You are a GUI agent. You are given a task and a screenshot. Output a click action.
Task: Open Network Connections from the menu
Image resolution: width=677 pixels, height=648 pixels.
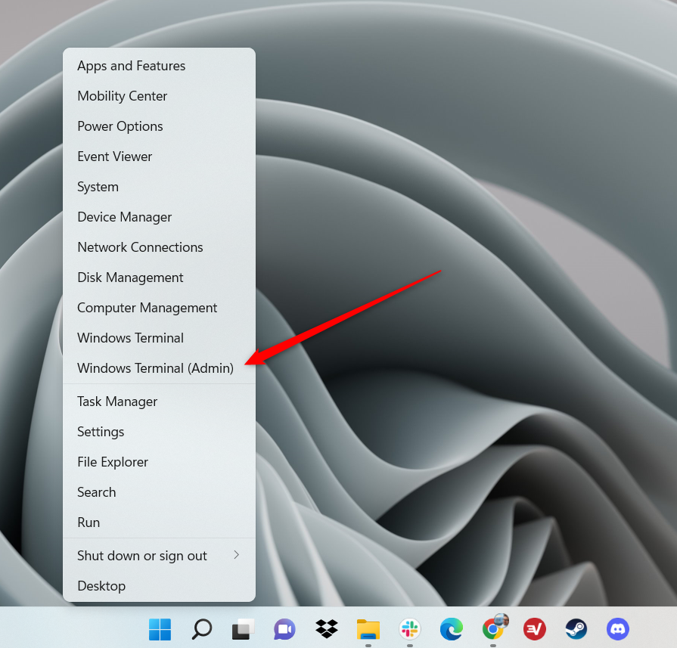(x=140, y=247)
